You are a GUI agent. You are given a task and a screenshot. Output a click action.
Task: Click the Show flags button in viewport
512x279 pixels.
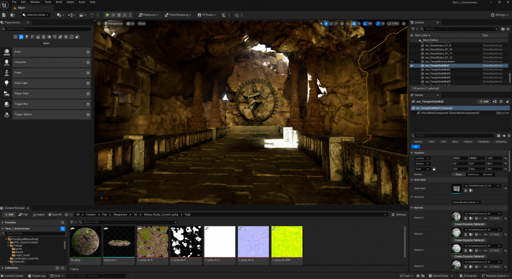(x=141, y=23)
